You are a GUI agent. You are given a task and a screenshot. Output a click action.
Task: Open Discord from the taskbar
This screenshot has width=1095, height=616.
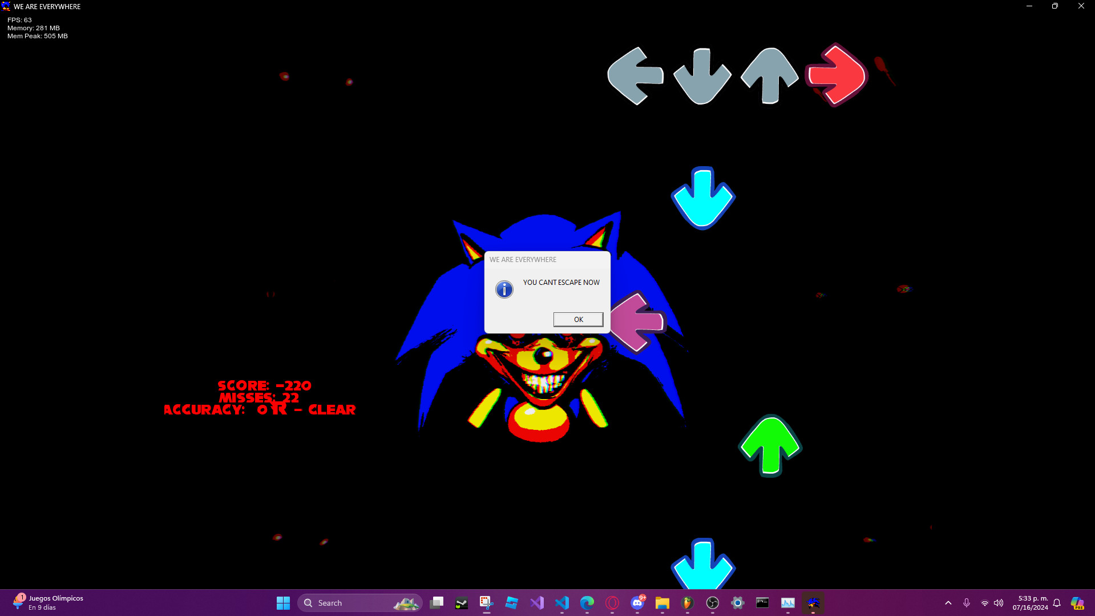click(637, 603)
